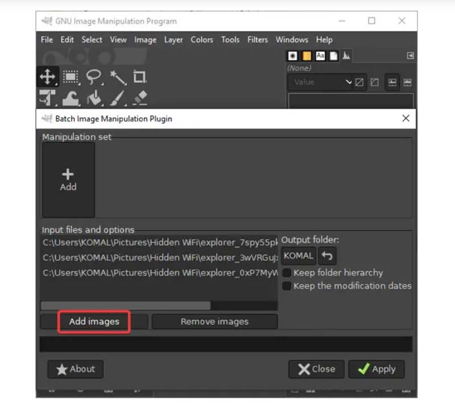Open the Windows menu
Viewport: 455px width, 405px height.
pyautogui.click(x=292, y=40)
